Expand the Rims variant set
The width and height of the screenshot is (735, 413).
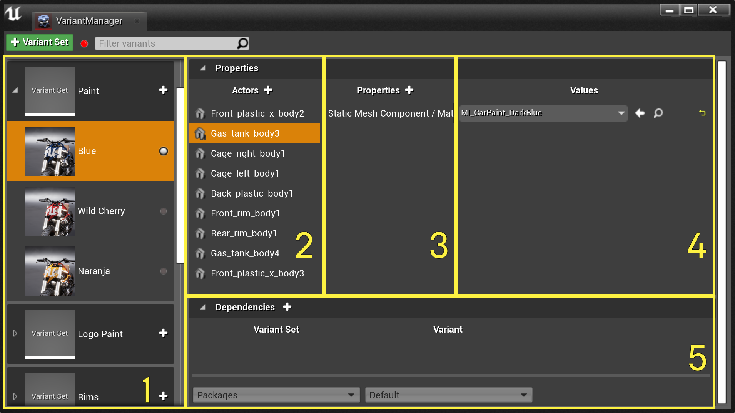point(15,396)
